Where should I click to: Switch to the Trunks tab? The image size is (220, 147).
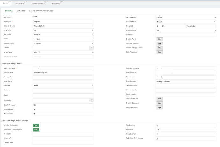(5, 3)
